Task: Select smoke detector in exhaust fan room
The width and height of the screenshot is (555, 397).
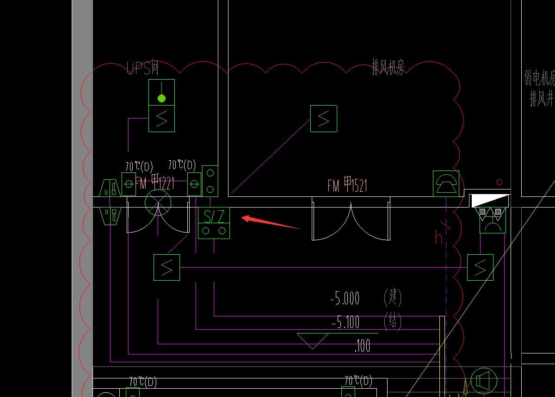Action: coord(324,119)
